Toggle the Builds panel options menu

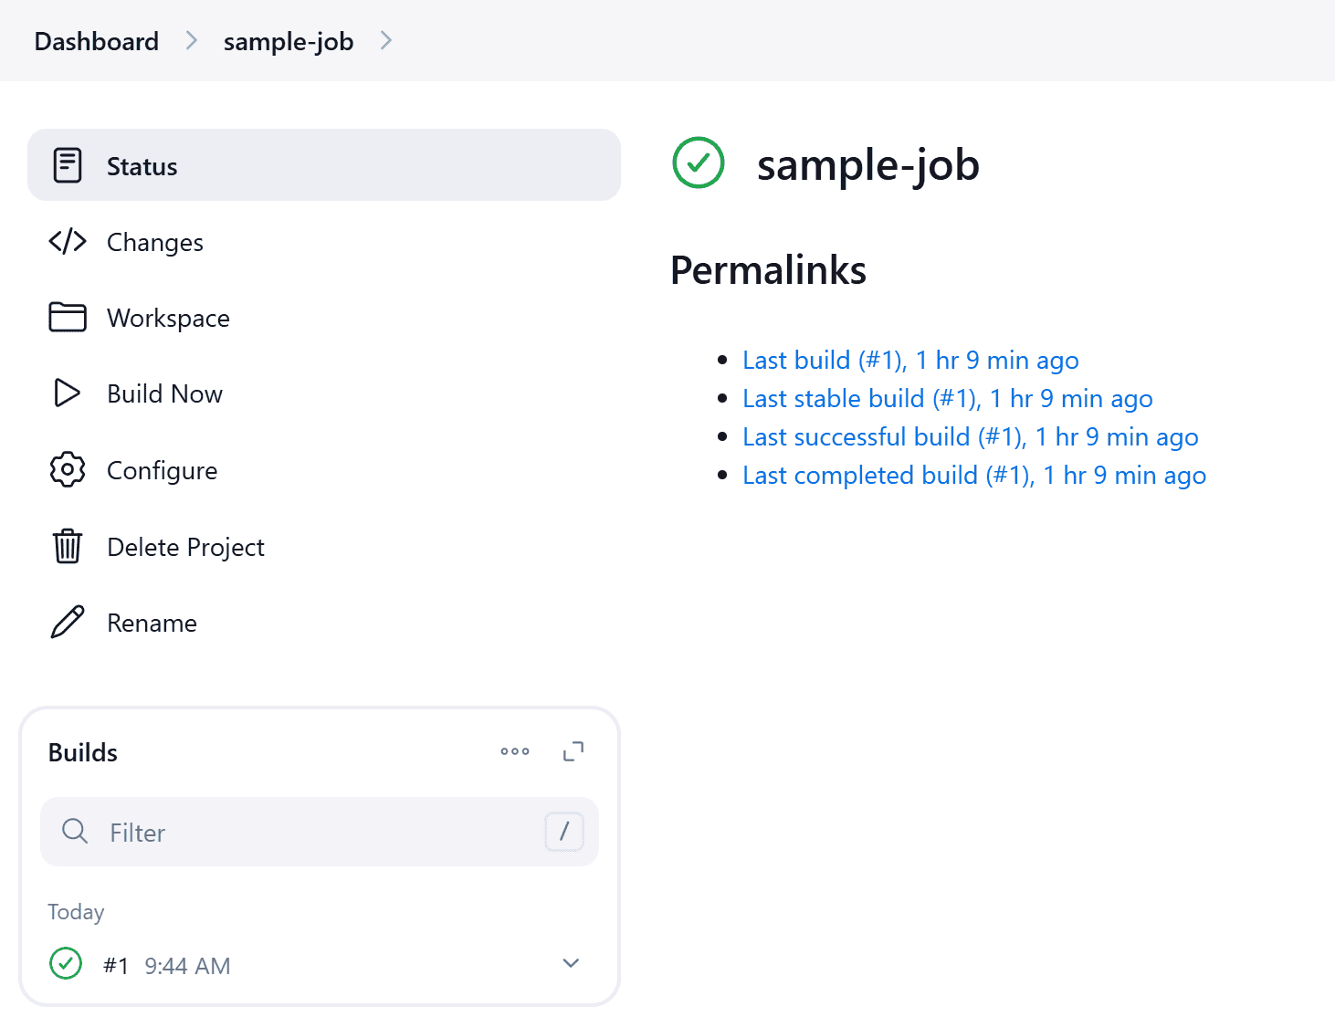coord(515,751)
